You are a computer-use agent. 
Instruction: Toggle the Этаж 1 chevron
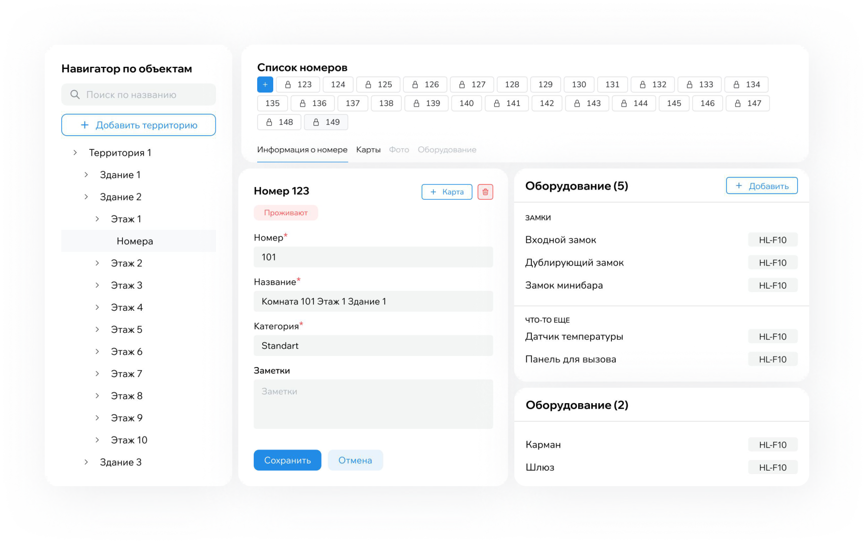tap(97, 219)
